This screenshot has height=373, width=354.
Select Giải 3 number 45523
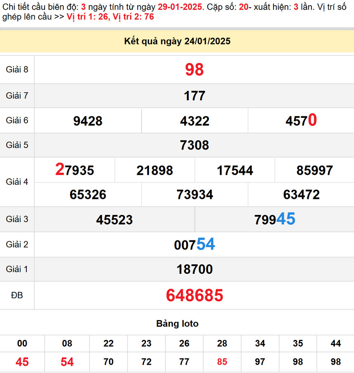114,220
